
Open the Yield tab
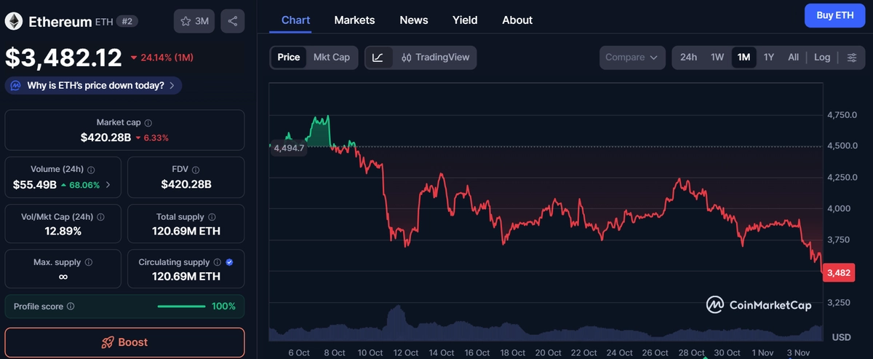[x=465, y=20]
